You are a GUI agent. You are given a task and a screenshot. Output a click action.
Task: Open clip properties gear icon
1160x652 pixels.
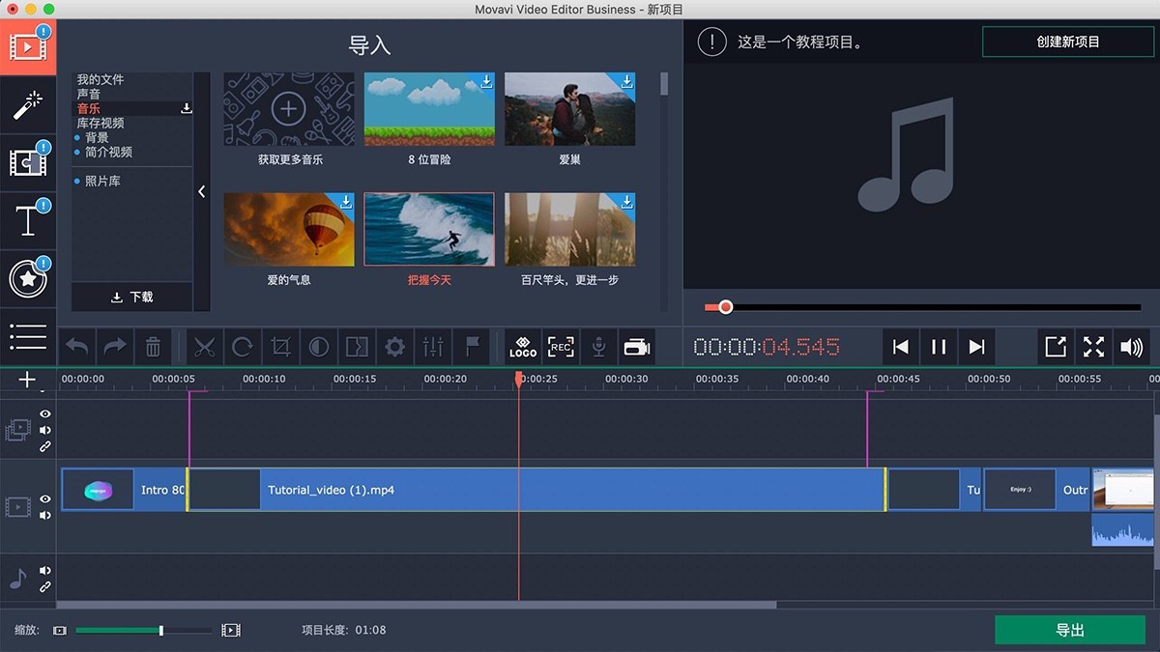pyautogui.click(x=394, y=347)
